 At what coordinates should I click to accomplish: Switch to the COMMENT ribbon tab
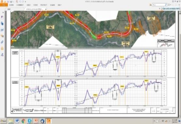[x=20, y=5]
